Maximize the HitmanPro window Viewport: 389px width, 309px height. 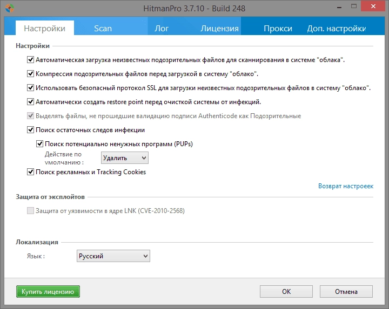point(354,6)
